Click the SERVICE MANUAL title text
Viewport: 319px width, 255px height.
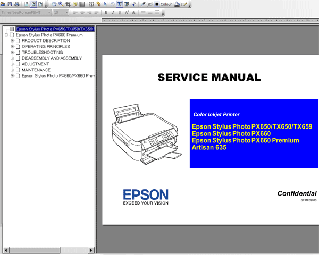coord(209,78)
